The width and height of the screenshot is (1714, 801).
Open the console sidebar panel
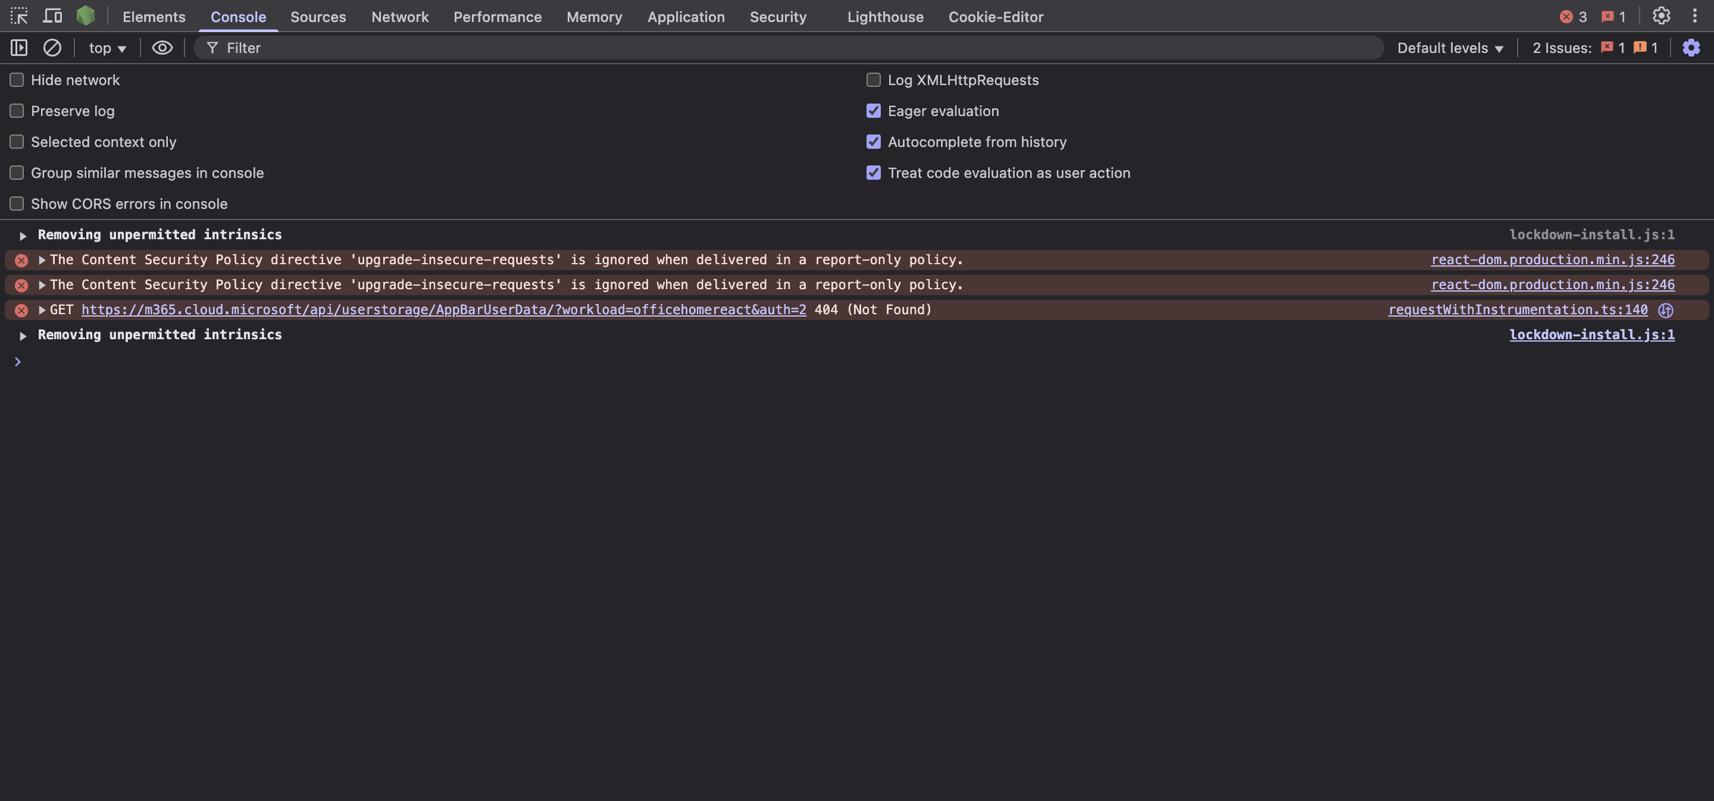[18, 47]
